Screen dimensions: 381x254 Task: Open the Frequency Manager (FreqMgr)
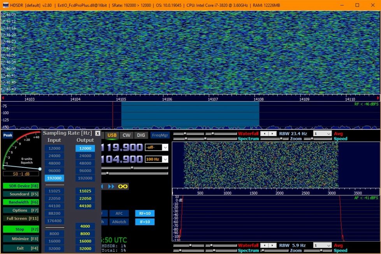click(160, 135)
